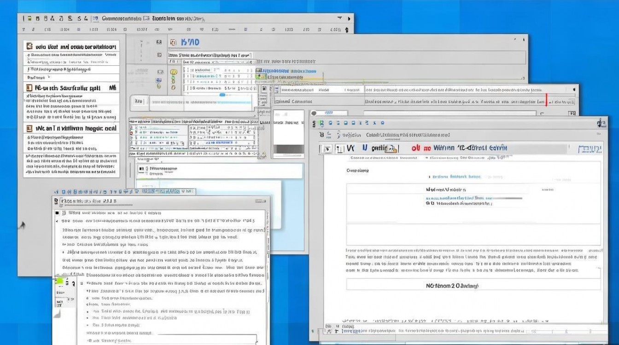Click the yellow circle icon in the second window
Image resolution: width=619 pixels, height=345 pixels.
pos(174,72)
